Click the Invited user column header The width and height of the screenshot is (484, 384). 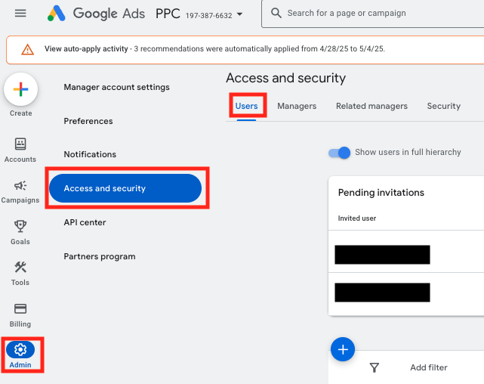pyautogui.click(x=357, y=218)
